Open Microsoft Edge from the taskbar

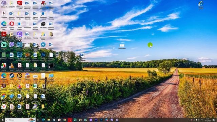click(x=43, y=120)
